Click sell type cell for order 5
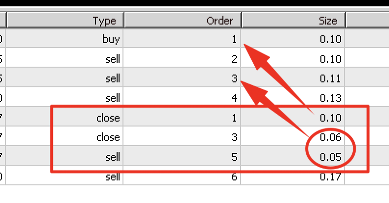Screen dimensions: 389x203 (x=64, y=156)
